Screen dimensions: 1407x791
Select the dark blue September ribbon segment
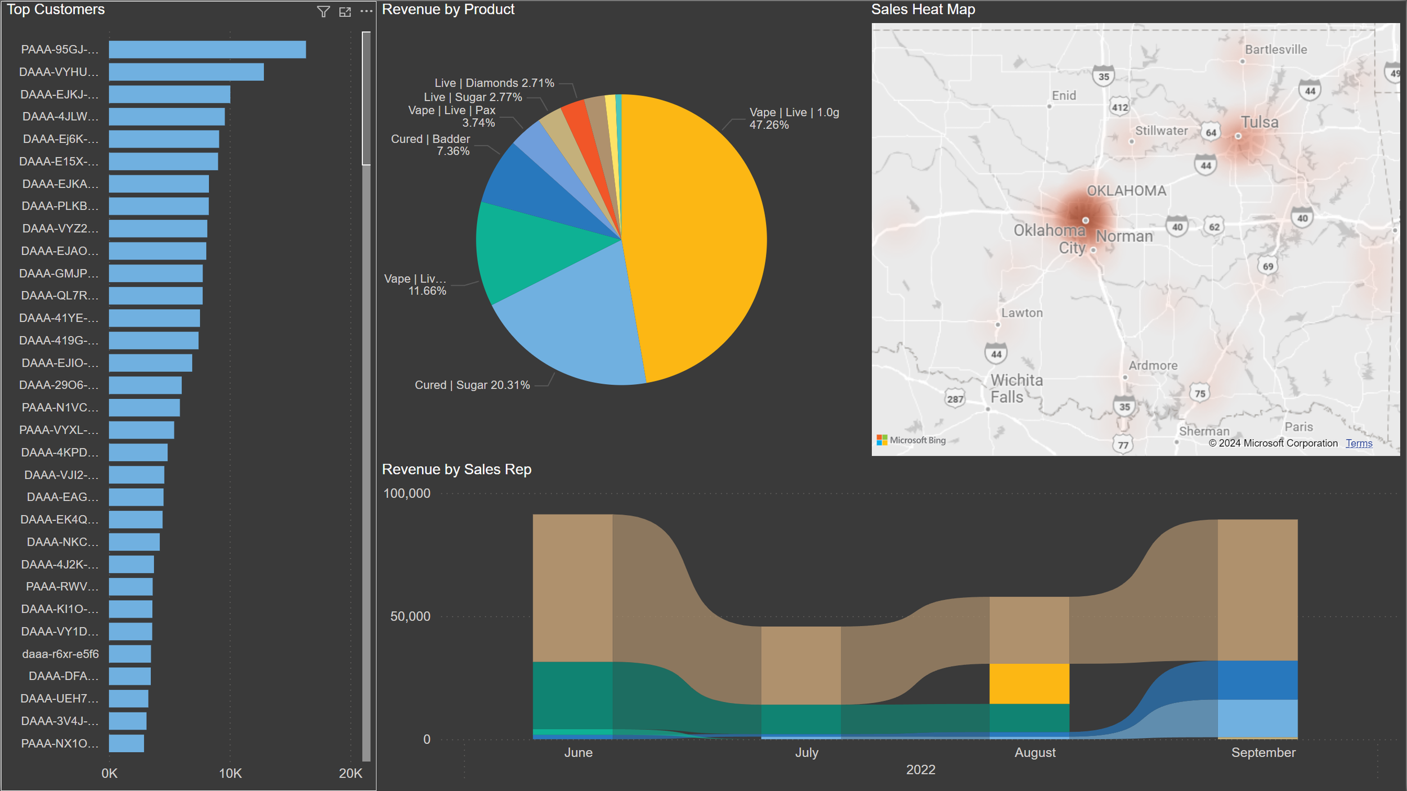(1257, 680)
